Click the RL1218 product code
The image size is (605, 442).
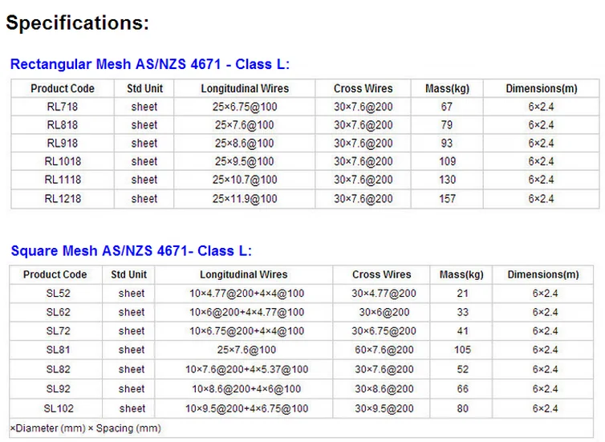click(63, 199)
